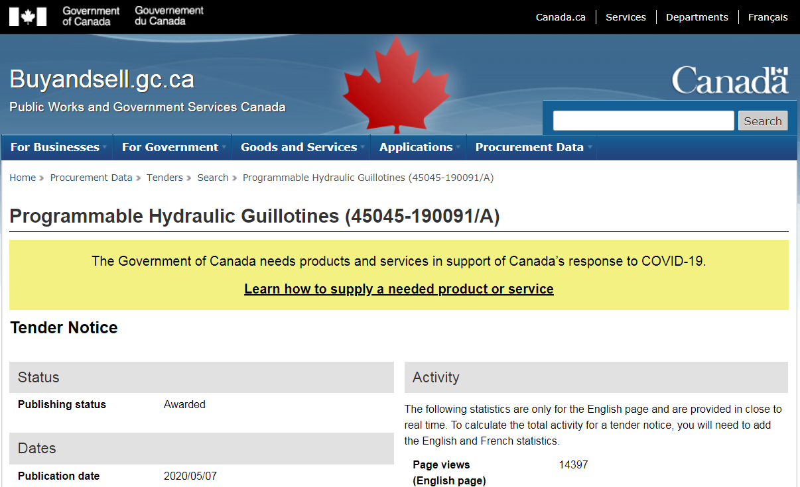Navigate to Tenders breadcrumb link

click(165, 178)
